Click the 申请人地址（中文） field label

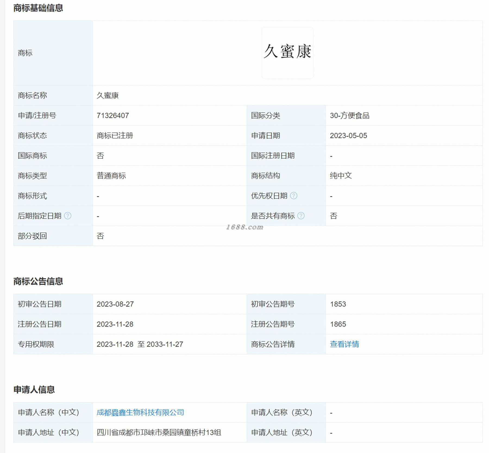tap(49, 433)
